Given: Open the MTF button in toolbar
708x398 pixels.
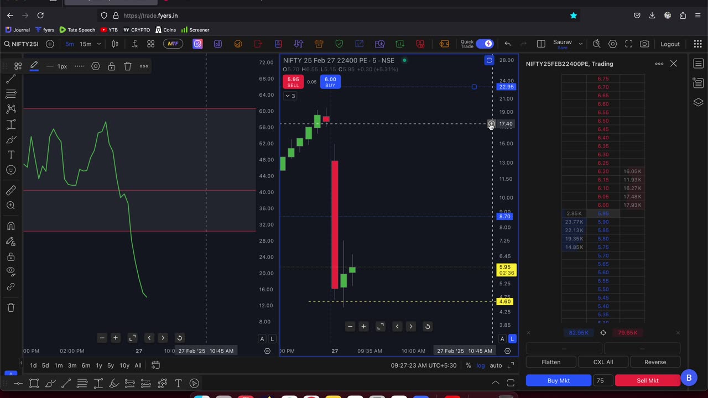Looking at the screenshot, I should coord(173,44).
